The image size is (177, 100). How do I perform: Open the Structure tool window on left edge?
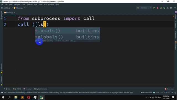point(1,68)
